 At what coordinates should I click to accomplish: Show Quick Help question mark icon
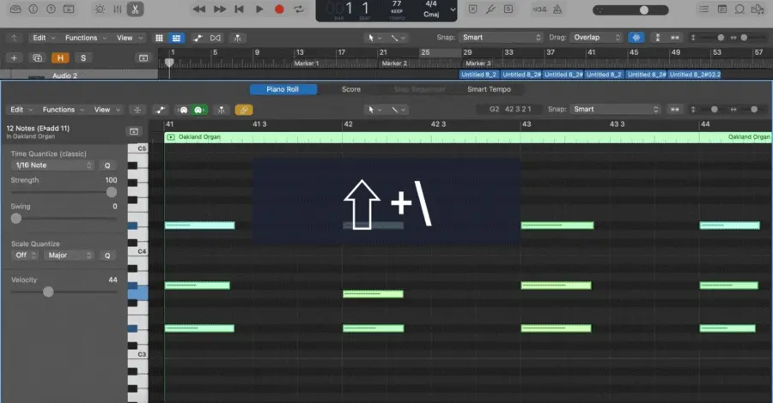(x=51, y=9)
